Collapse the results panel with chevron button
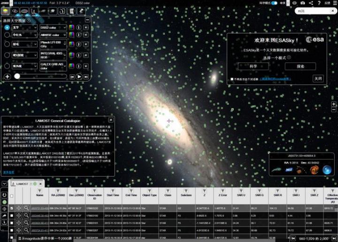This screenshot has width=338, height=242. [x=4, y=184]
